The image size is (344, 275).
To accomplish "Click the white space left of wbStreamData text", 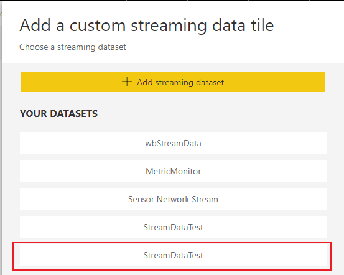I will [x=82, y=143].
